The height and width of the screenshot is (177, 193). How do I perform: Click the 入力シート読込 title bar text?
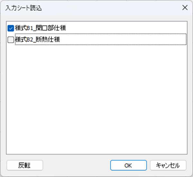tap(23, 8)
